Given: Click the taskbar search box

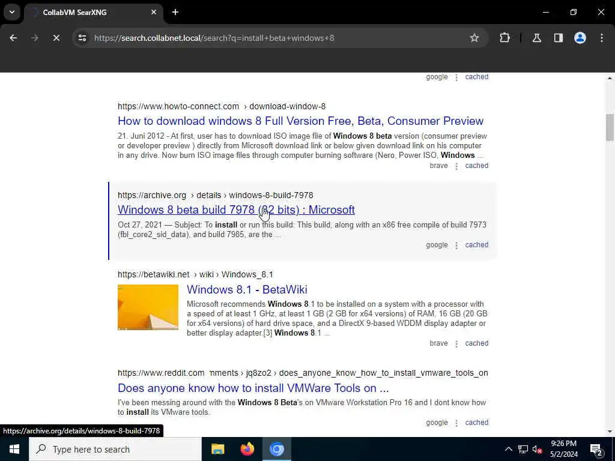Looking at the screenshot, I should point(115,449).
